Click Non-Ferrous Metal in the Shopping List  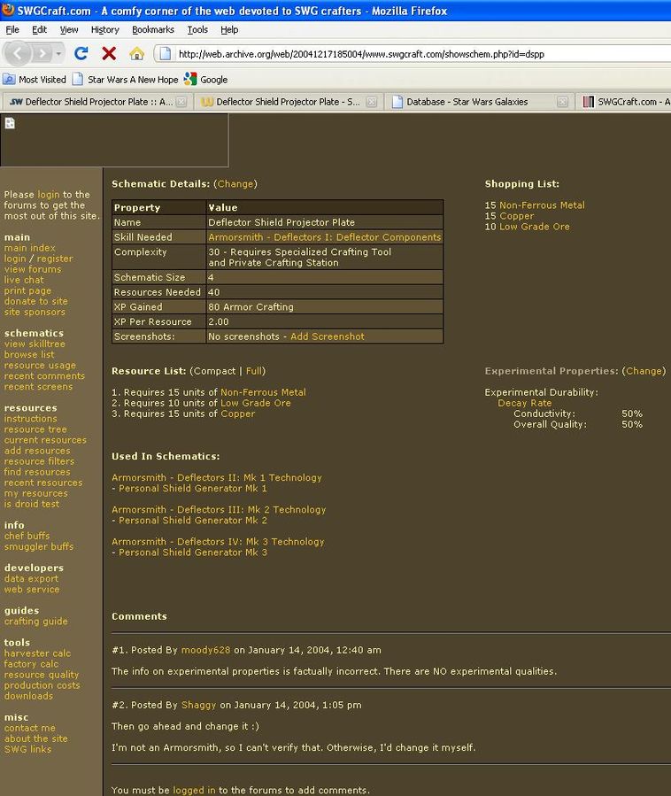(542, 205)
